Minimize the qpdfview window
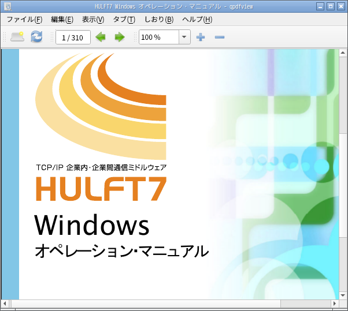348x311 pixels. 320,6
